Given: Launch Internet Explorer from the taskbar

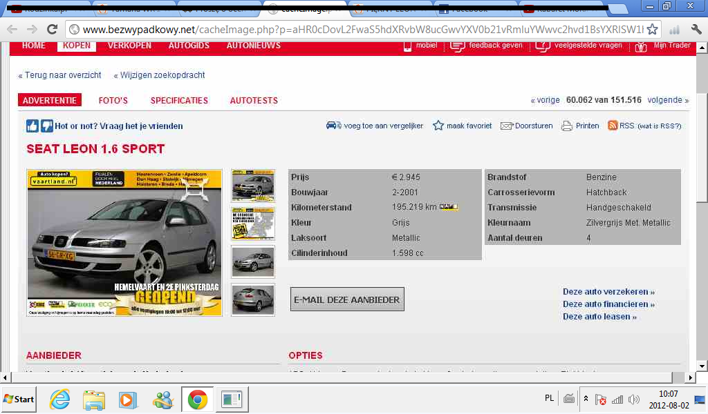Looking at the screenshot, I should pyautogui.click(x=60, y=400).
